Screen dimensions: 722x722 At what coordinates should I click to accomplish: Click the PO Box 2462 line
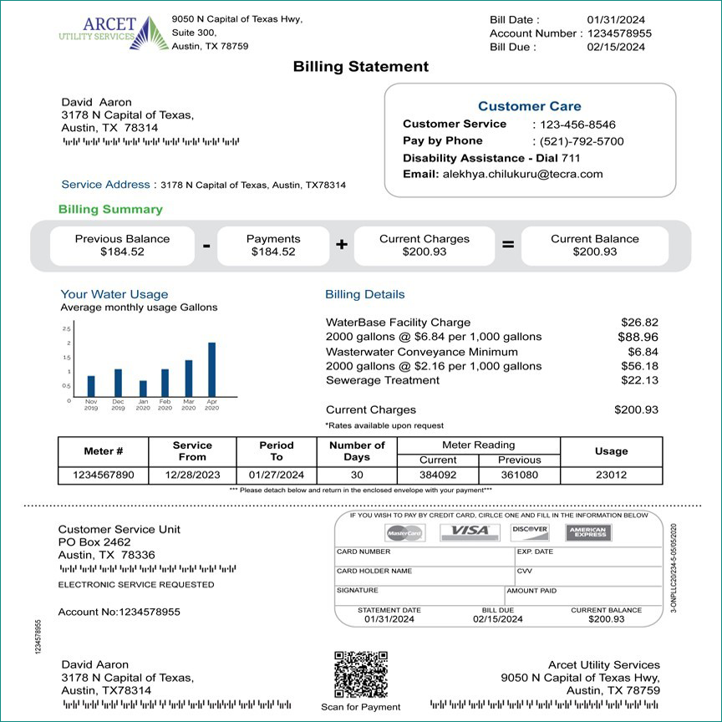94,542
